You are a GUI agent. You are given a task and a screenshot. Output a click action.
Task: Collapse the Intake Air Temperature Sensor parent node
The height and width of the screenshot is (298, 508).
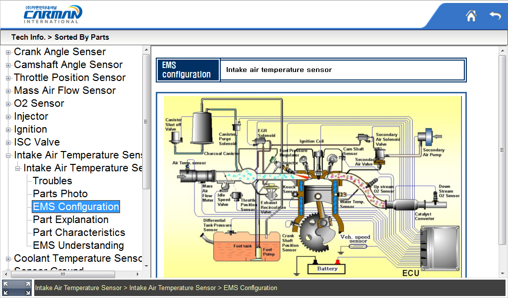click(8, 155)
